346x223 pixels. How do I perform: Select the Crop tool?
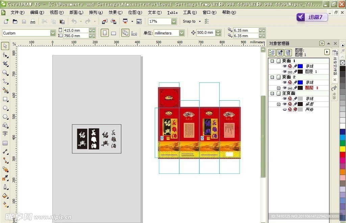tap(5, 64)
